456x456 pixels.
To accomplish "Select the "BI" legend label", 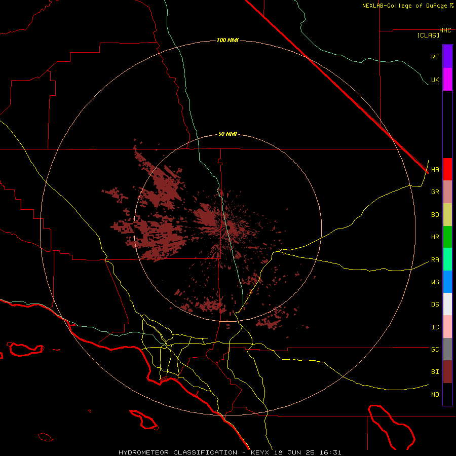I will pos(435,372).
